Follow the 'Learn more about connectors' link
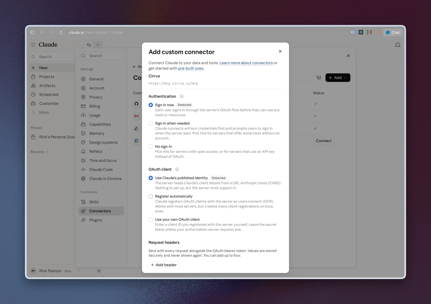The image size is (431, 304). click(x=246, y=63)
